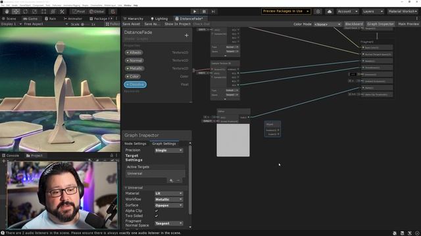Select the Normal property pill
The width and height of the screenshot is (421, 236).
[134, 60]
